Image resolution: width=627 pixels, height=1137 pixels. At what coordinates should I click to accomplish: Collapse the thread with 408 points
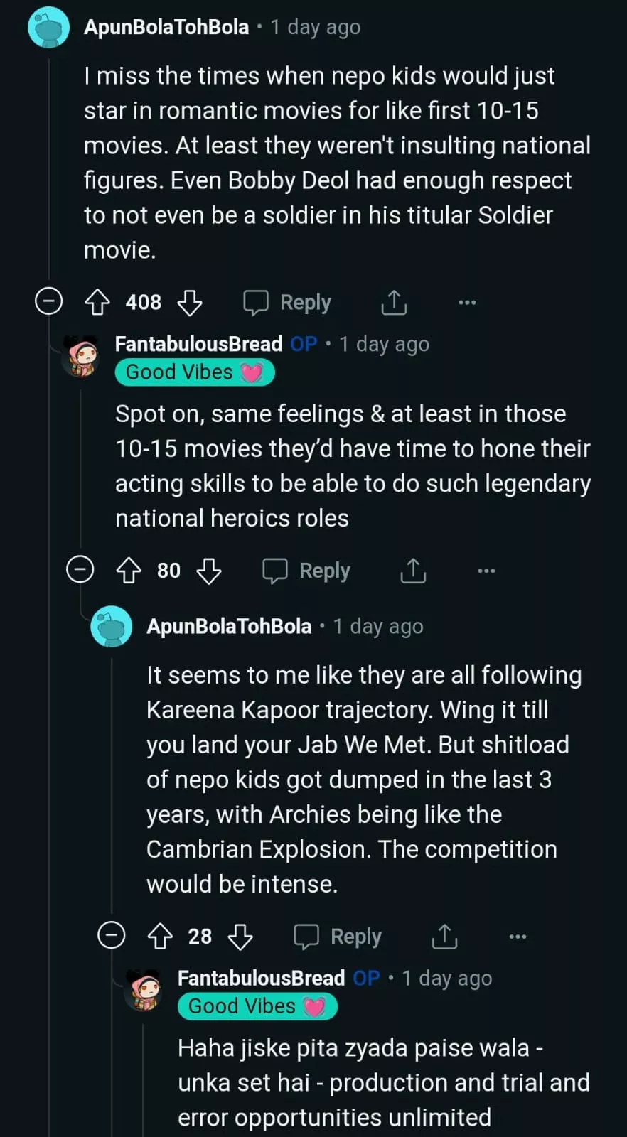point(49,301)
